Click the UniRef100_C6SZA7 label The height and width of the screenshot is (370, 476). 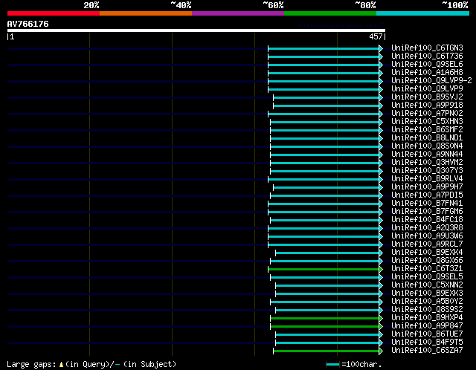[427, 351]
